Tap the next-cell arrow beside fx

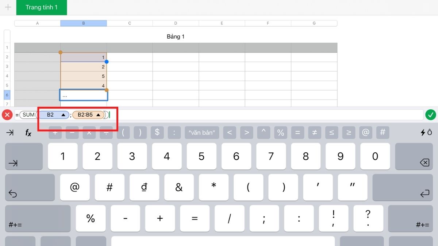[10, 133]
